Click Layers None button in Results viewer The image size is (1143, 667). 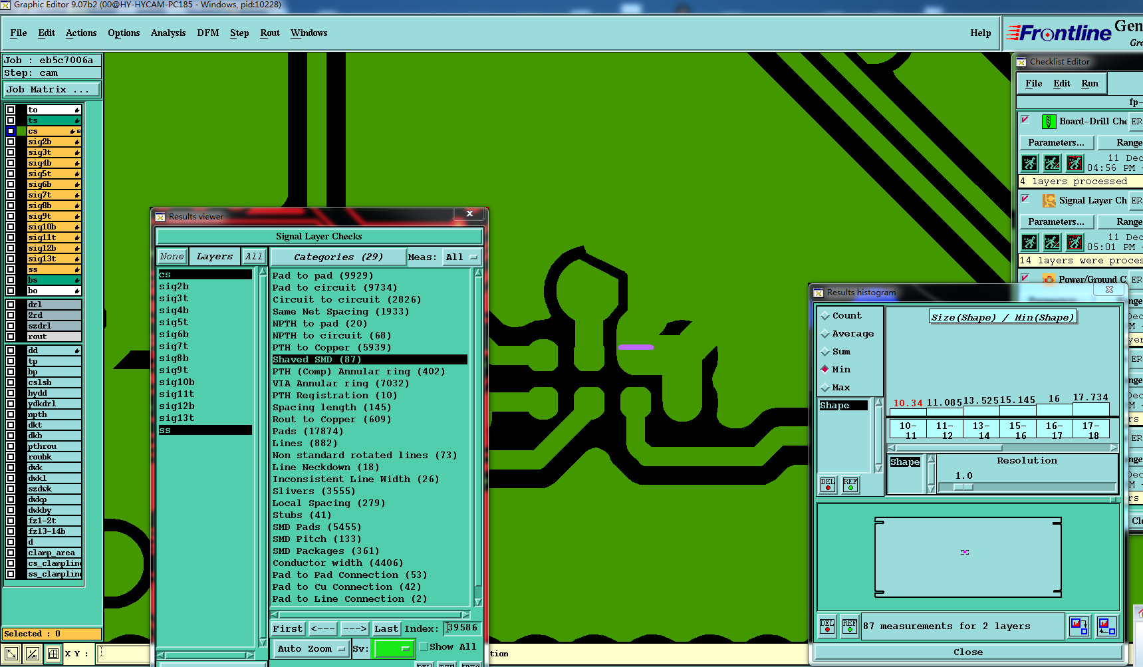click(x=172, y=256)
